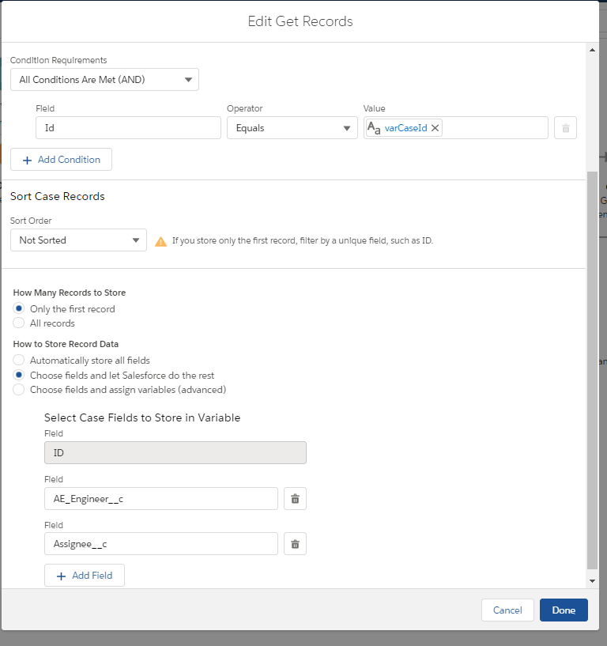Click the disabled condition delete trash icon
Screen dimensions: 607x646
(565, 128)
